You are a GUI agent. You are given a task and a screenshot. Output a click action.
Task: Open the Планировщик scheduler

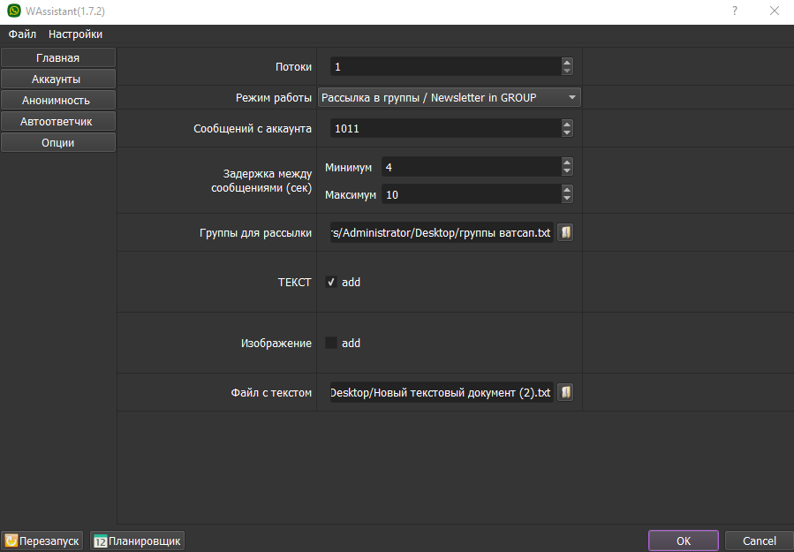138,541
